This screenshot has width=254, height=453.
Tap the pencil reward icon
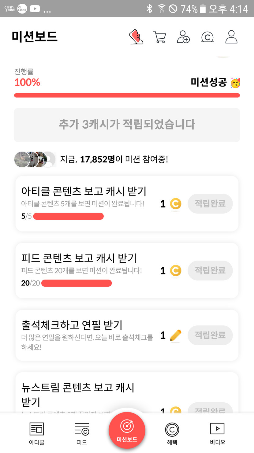175,335
